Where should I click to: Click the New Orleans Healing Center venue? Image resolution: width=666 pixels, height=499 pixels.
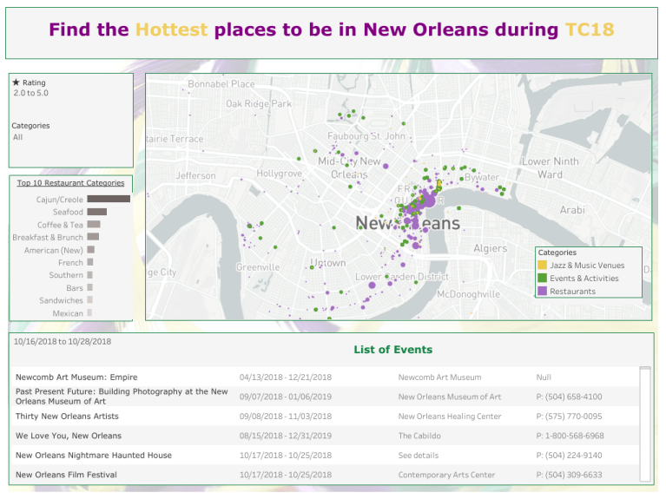point(450,417)
